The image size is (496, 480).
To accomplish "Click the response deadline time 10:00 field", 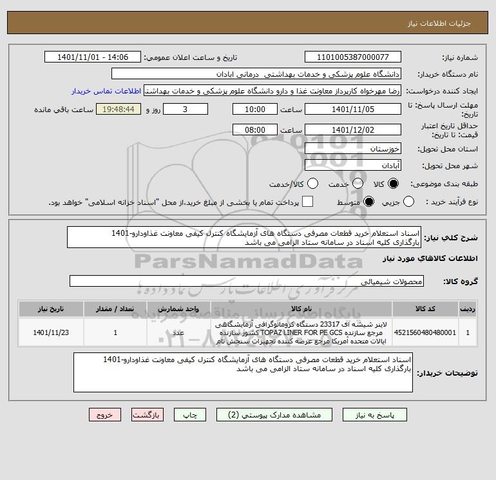I will point(255,109).
